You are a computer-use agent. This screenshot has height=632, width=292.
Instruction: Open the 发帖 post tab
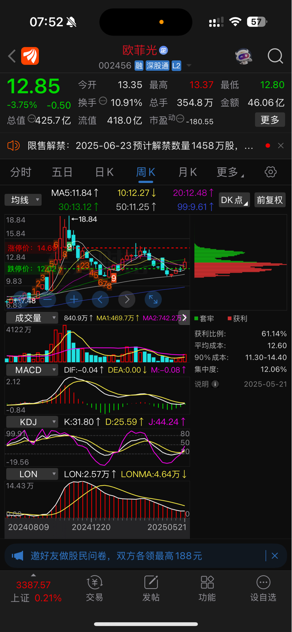point(151,588)
